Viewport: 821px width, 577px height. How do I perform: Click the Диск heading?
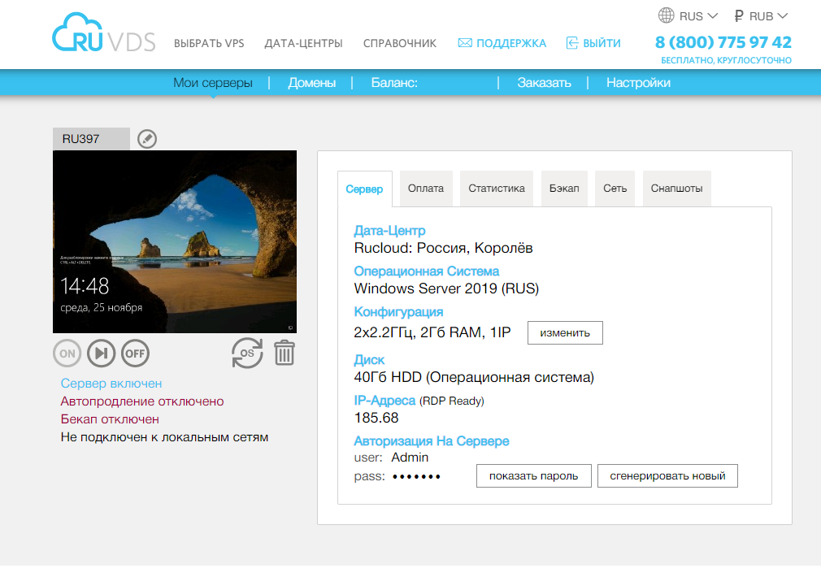369,360
